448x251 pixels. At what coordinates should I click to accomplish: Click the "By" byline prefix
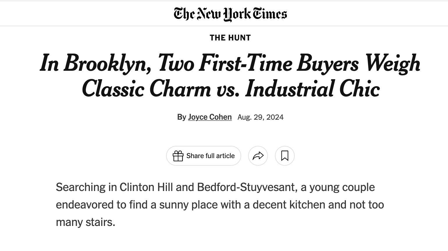[x=182, y=117]
